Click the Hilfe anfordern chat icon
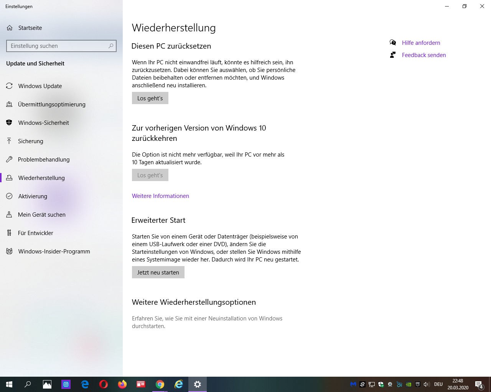This screenshot has width=491, height=392. point(393,42)
